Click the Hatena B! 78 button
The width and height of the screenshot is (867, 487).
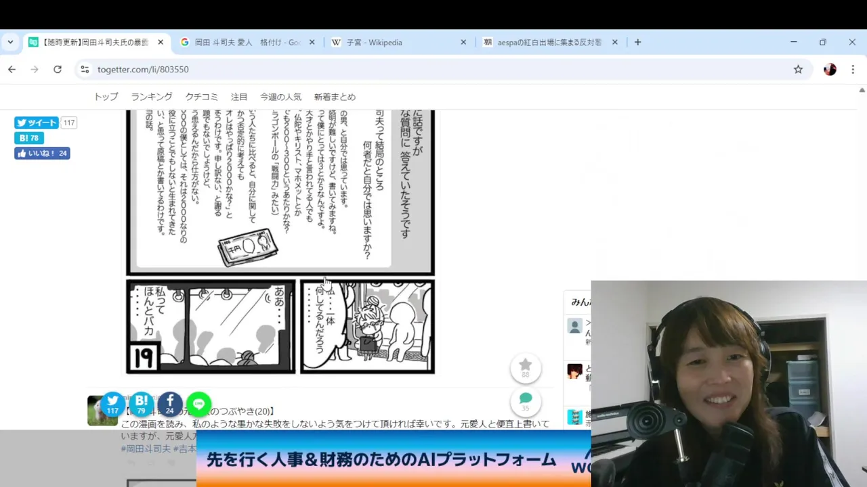pyautogui.click(x=29, y=138)
